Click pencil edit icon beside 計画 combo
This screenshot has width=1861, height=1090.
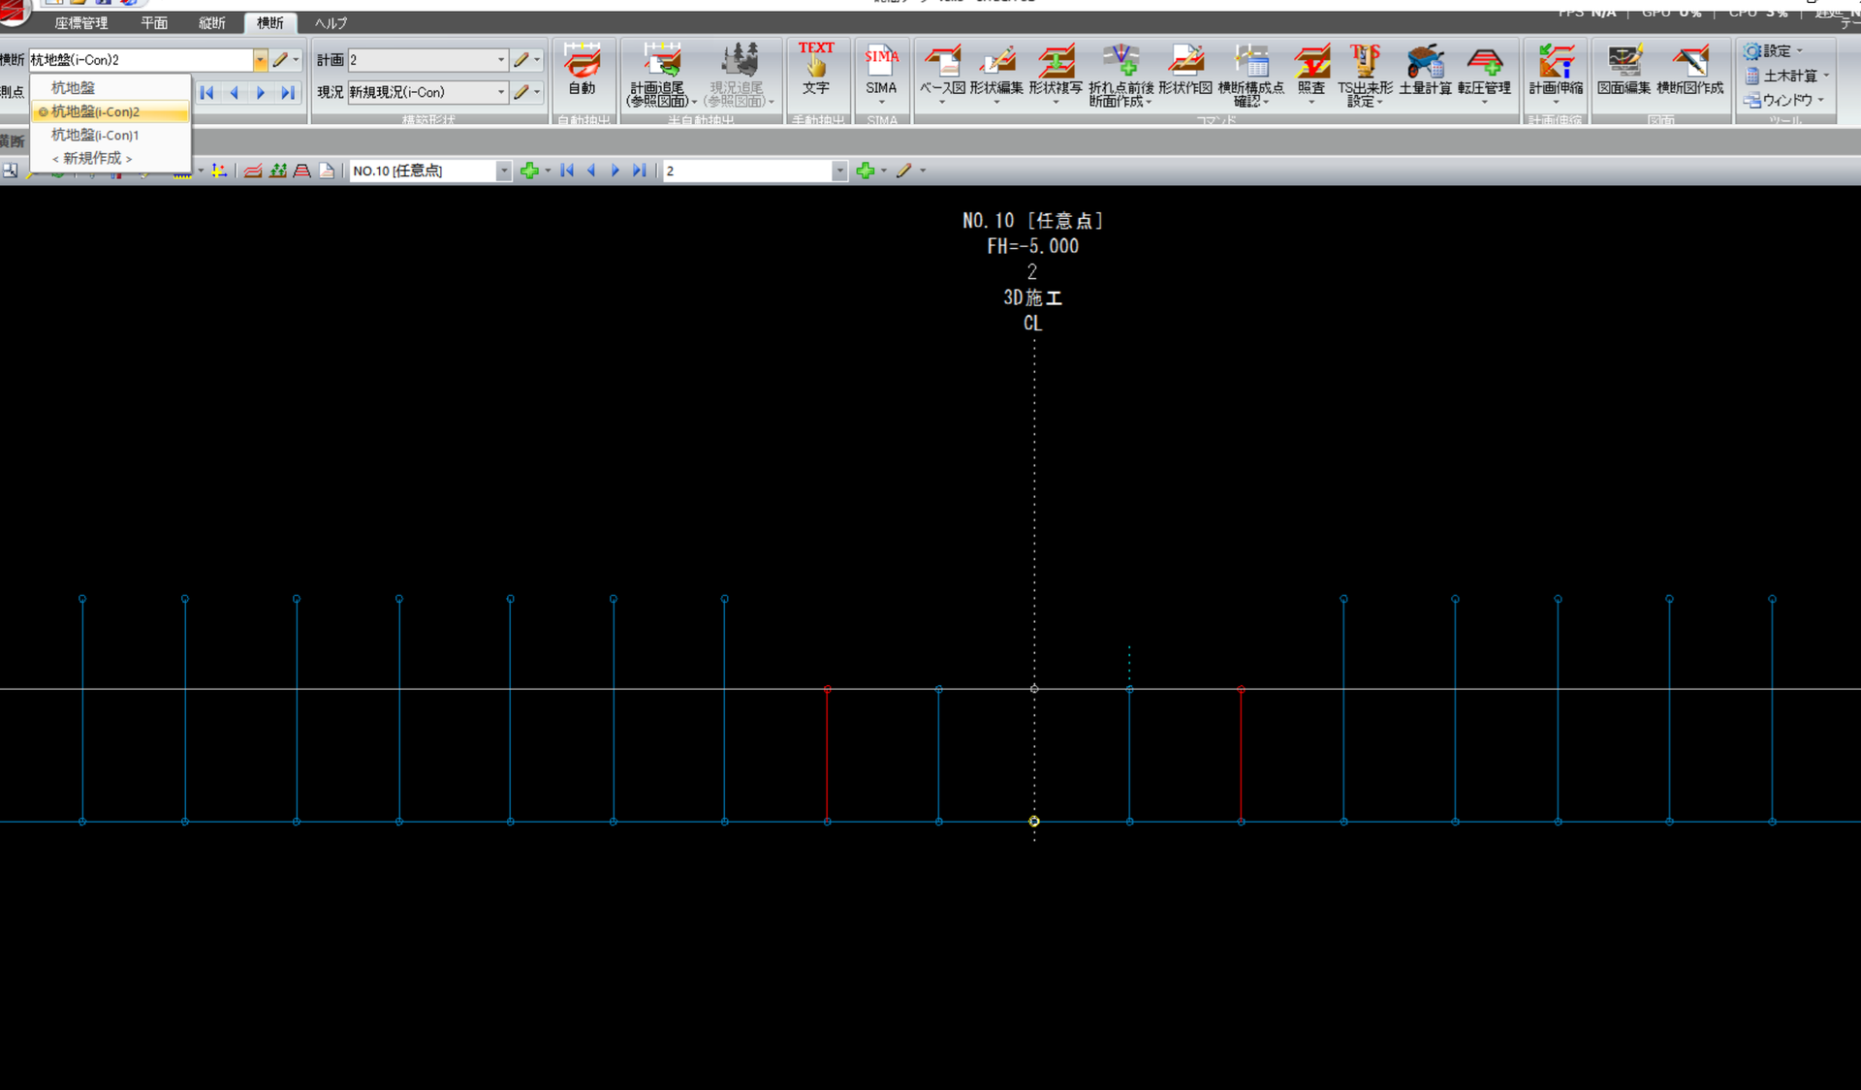[521, 60]
